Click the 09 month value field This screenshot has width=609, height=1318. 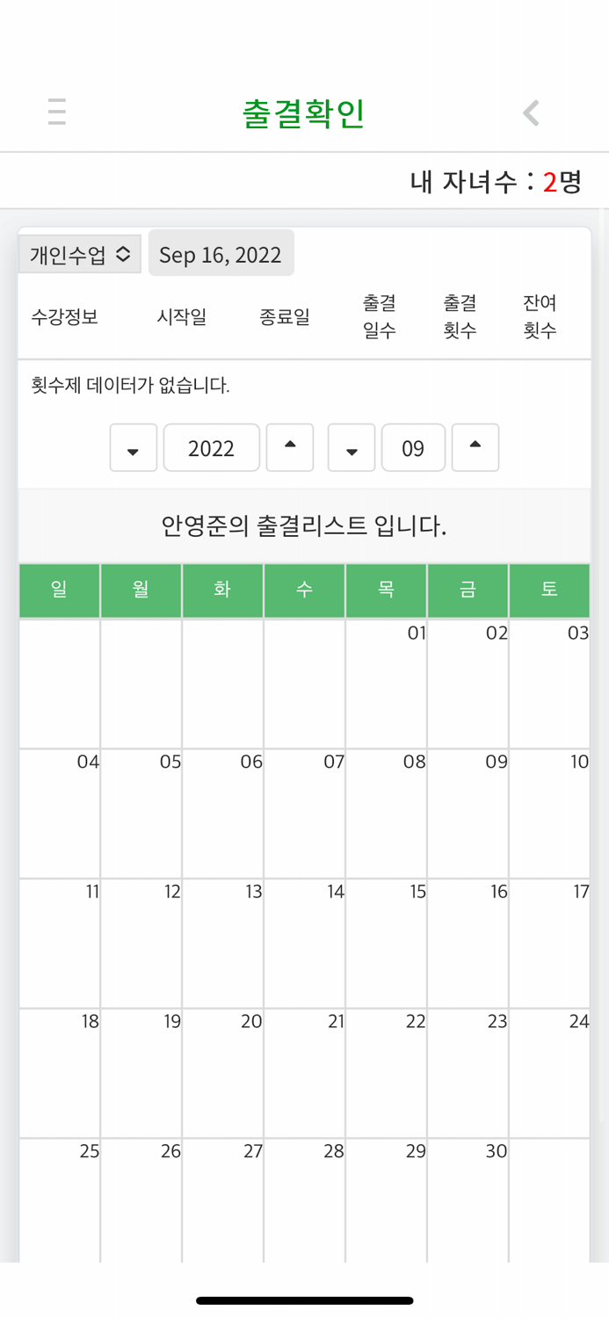(413, 448)
